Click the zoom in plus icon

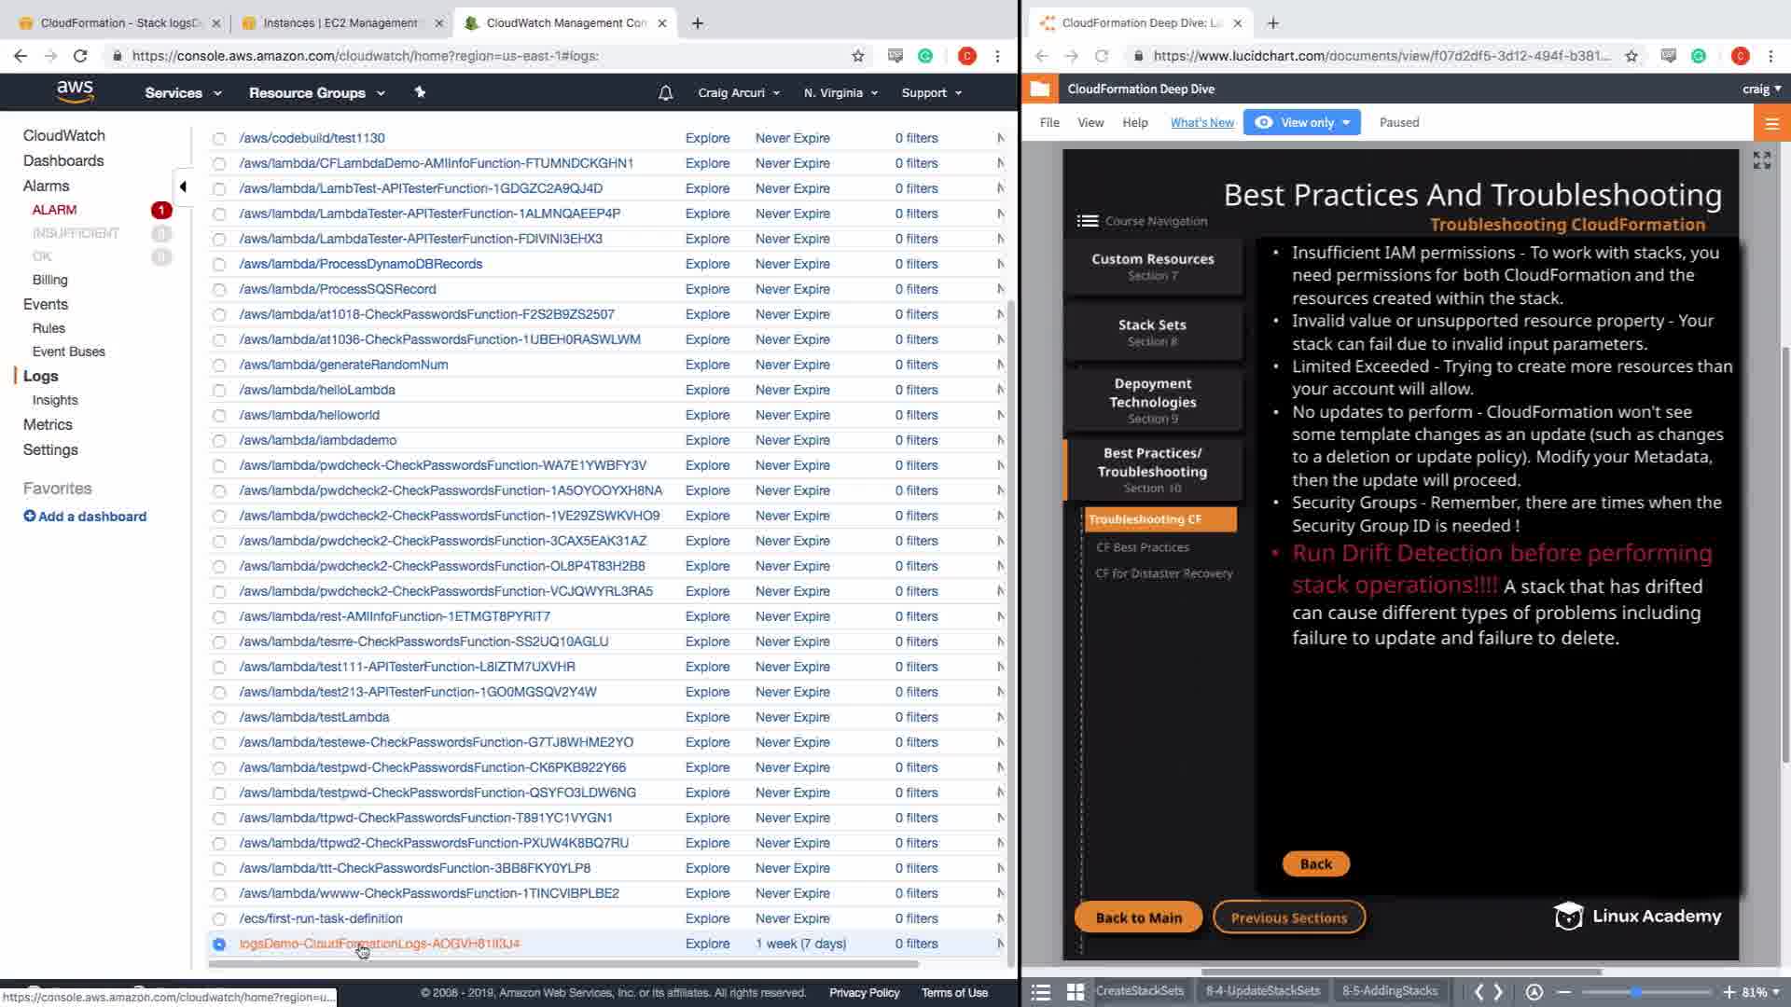click(1729, 992)
